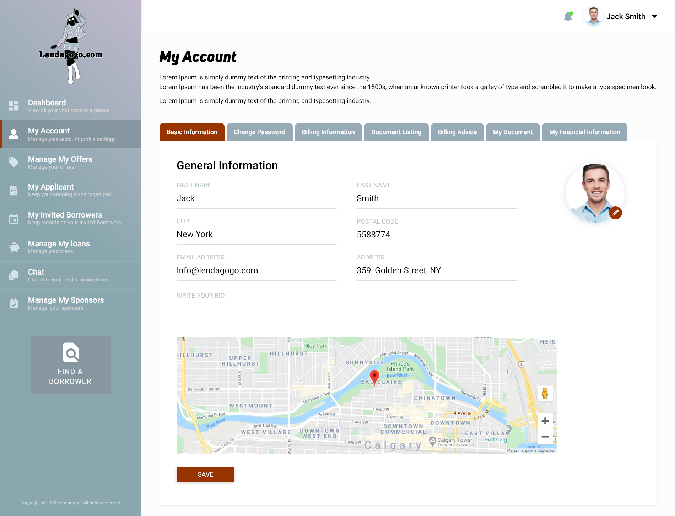This screenshot has height=516, width=675.
Task: Click the Manage My Offers tag icon
Action: point(14,162)
